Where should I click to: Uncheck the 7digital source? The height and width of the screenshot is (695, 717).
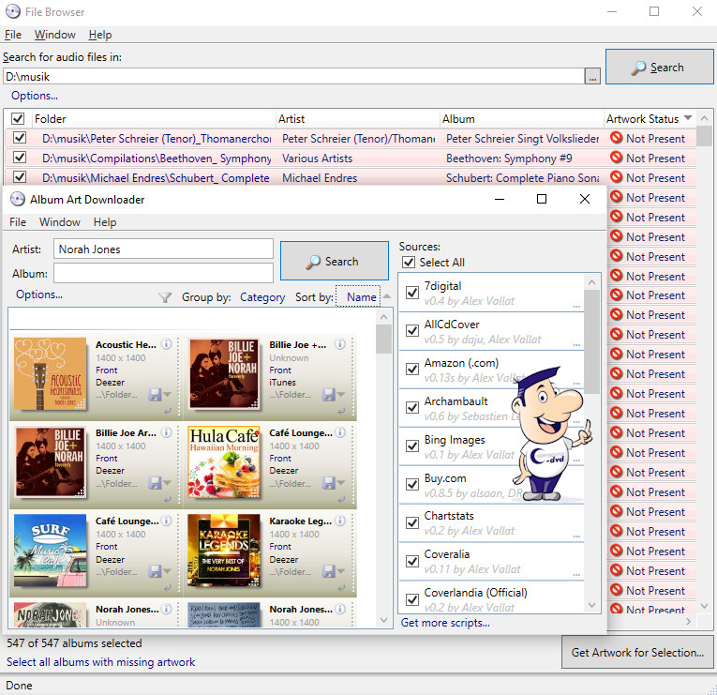tap(412, 293)
